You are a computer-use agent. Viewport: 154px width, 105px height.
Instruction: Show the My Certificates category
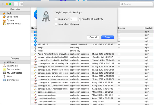15,73
